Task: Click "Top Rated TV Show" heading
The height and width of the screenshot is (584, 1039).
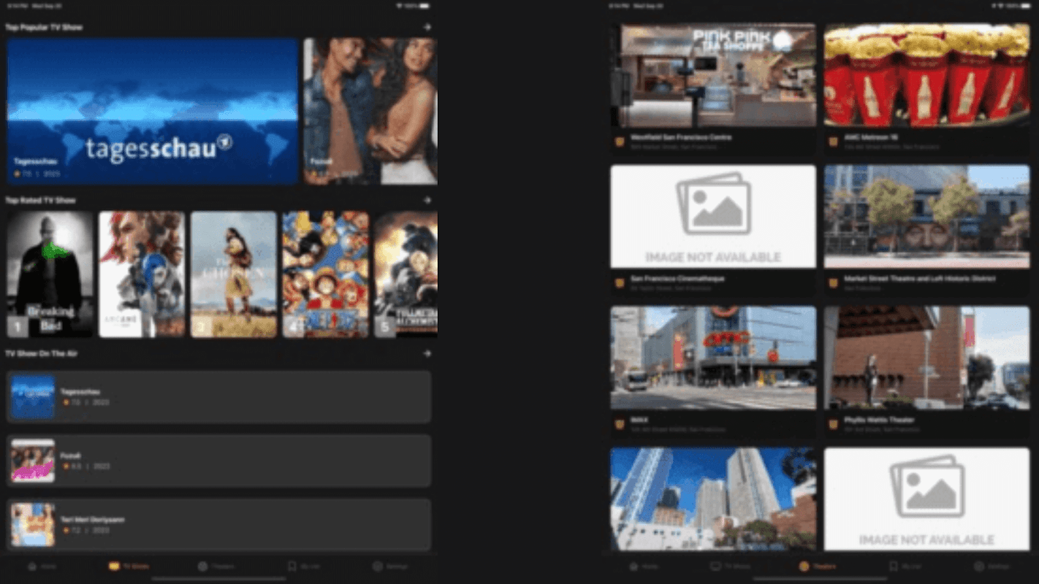Action: [x=40, y=200]
